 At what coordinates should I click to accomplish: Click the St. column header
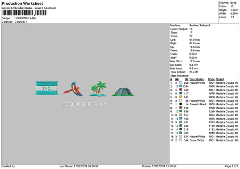pos(186,79)
